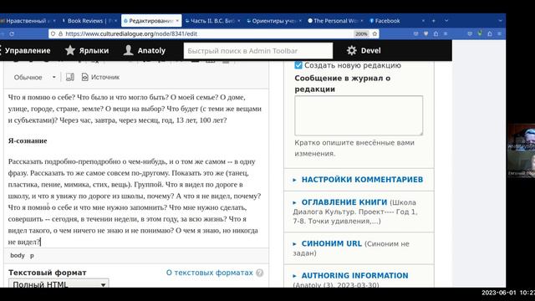Open the list all tabs chevron

pos(446,21)
